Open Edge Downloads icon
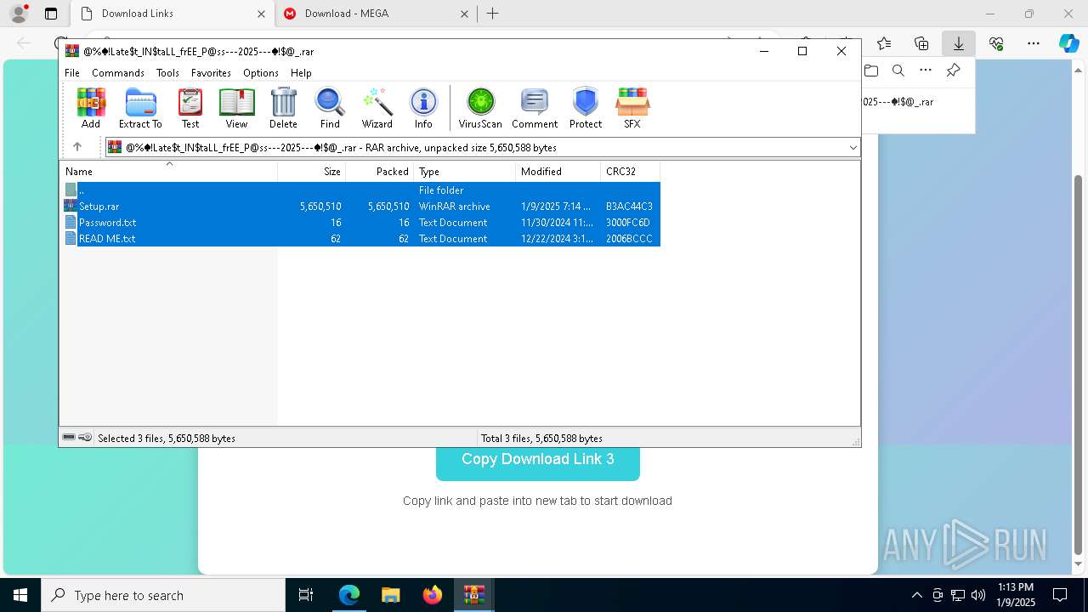1088x612 pixels. pyautogui.click(x=959, y=43)
